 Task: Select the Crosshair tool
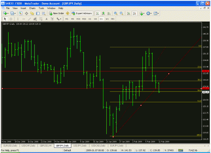(x=11, y=19)
